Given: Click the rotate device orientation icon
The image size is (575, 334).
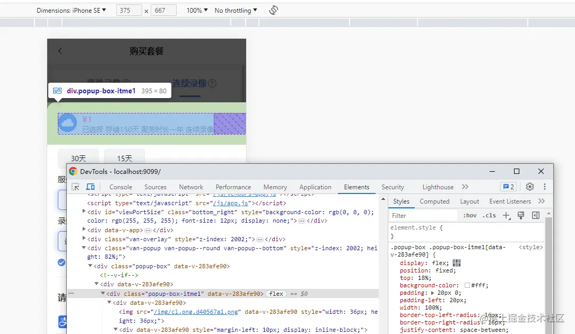Looking at the screenshot, I should (273, 10).
